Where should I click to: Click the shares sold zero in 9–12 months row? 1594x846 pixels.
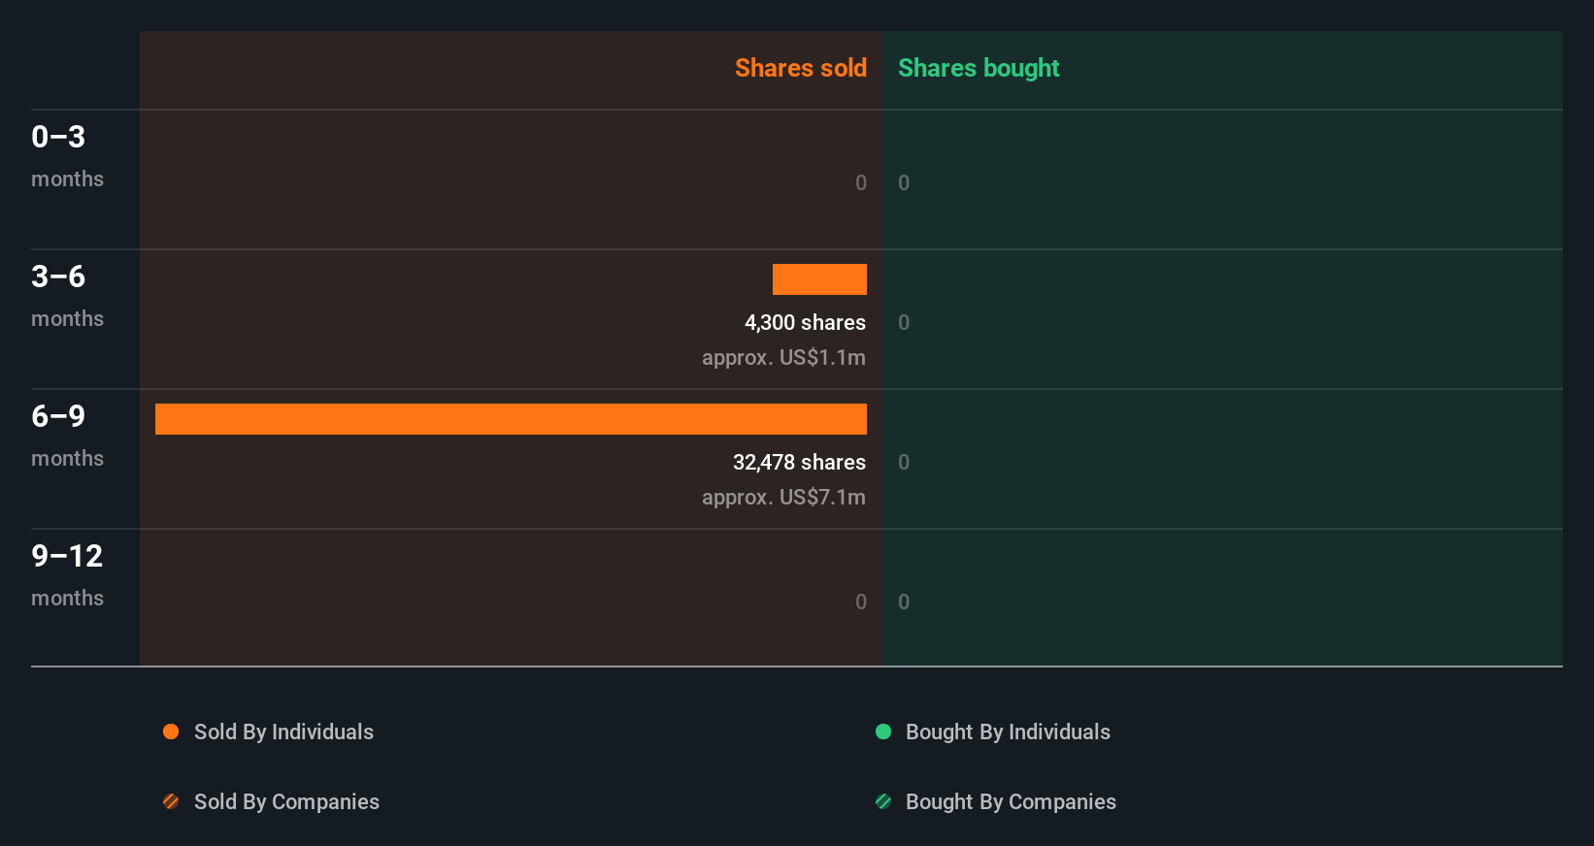coord(861,602)
